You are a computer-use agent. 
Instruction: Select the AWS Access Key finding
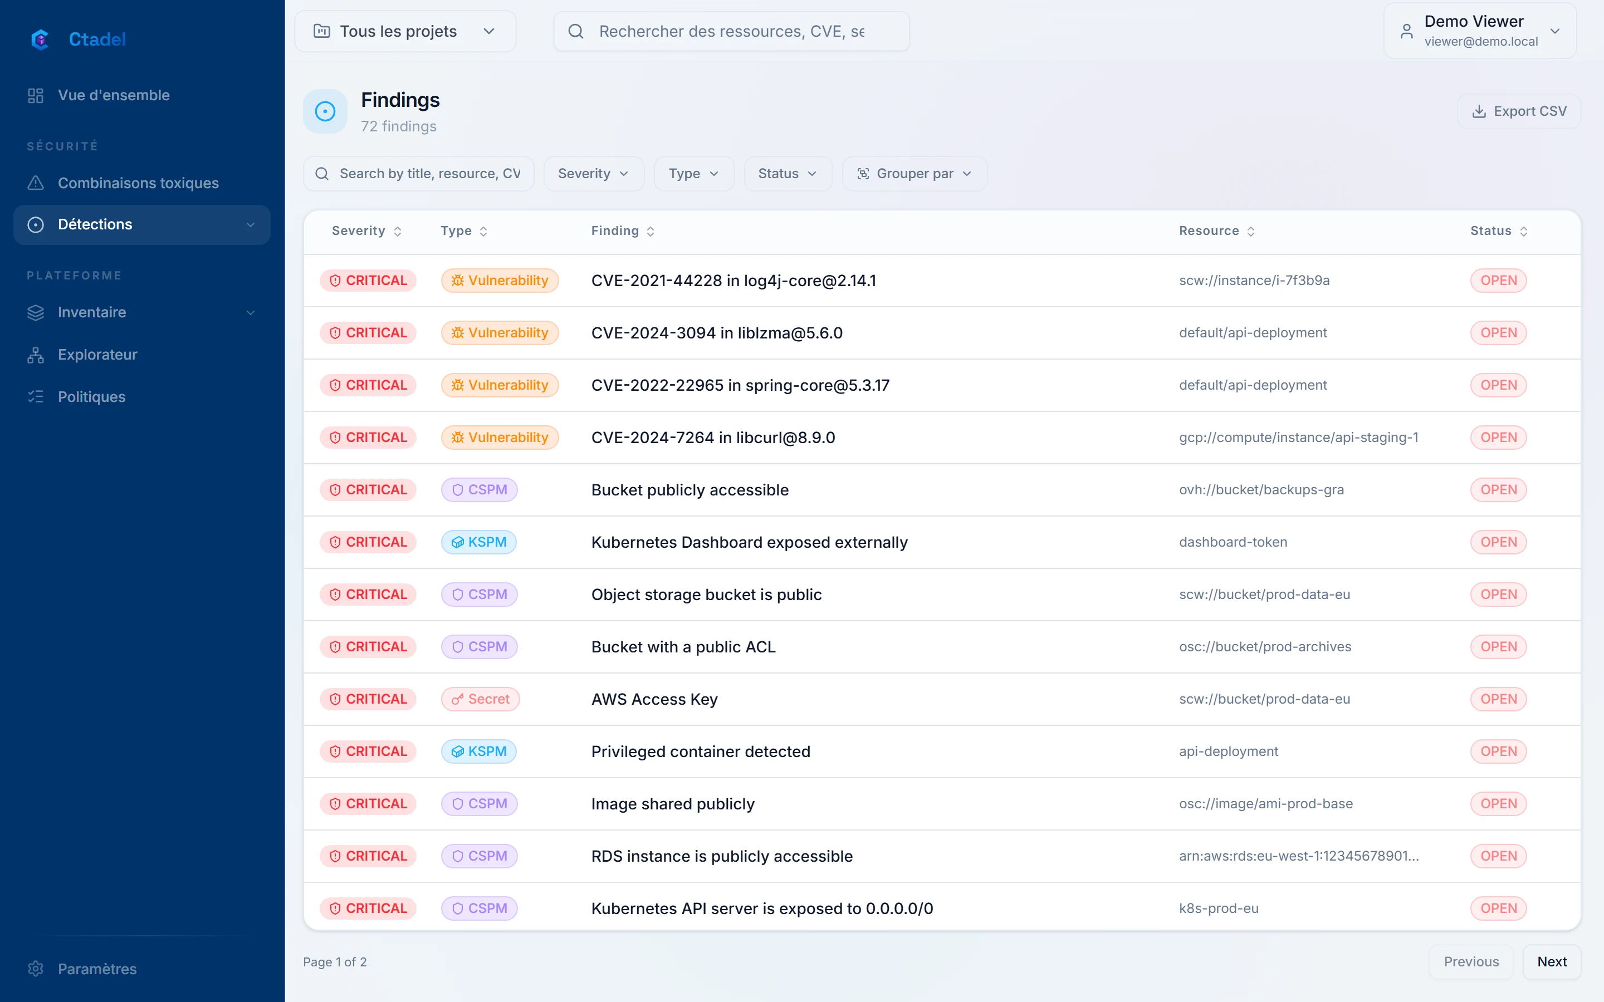point(654,699)
